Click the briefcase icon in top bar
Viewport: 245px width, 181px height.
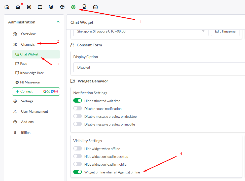tap(95, 7)
